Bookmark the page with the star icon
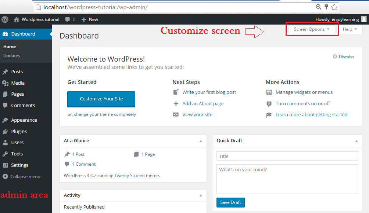369x213 pixels. pyautogui.click(x=334, y=7)
